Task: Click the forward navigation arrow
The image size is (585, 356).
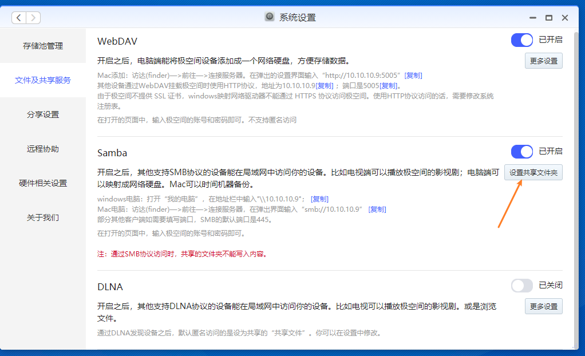Action: pos(33,18)
